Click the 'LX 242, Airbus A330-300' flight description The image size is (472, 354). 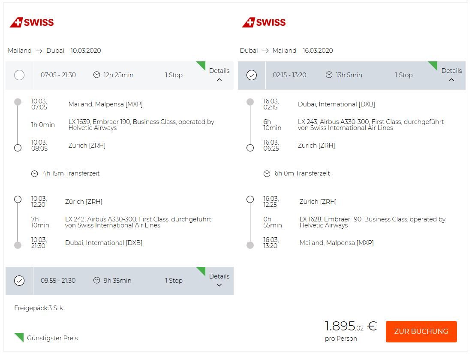pos(138,222)
